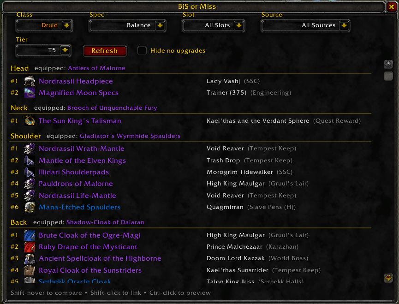Click the Ruby Drape of the Mysticant icon
The height and width of the screenshot is (304, 399).
pyautogui.click(x=30, y=247)
